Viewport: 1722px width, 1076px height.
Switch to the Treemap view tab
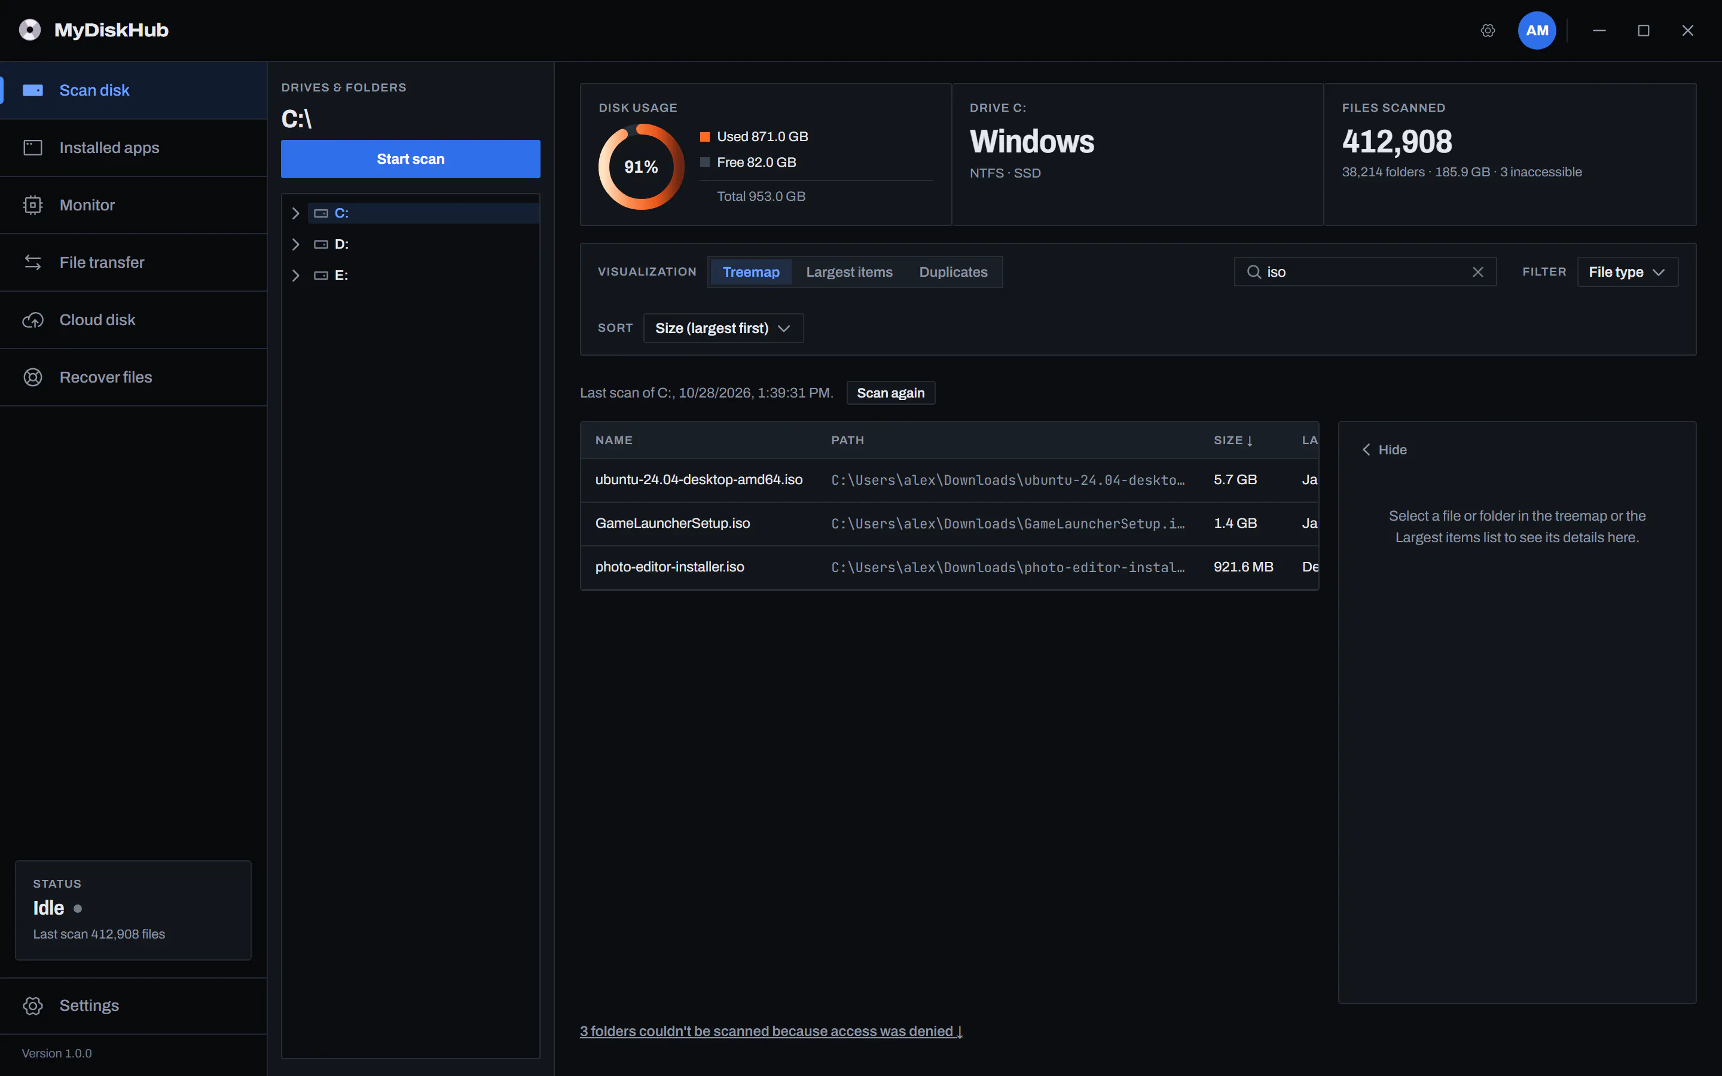[751, 272]
